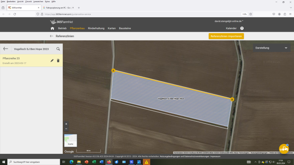
Task: Open Excel from the taskbar
Action: point(94,162)
